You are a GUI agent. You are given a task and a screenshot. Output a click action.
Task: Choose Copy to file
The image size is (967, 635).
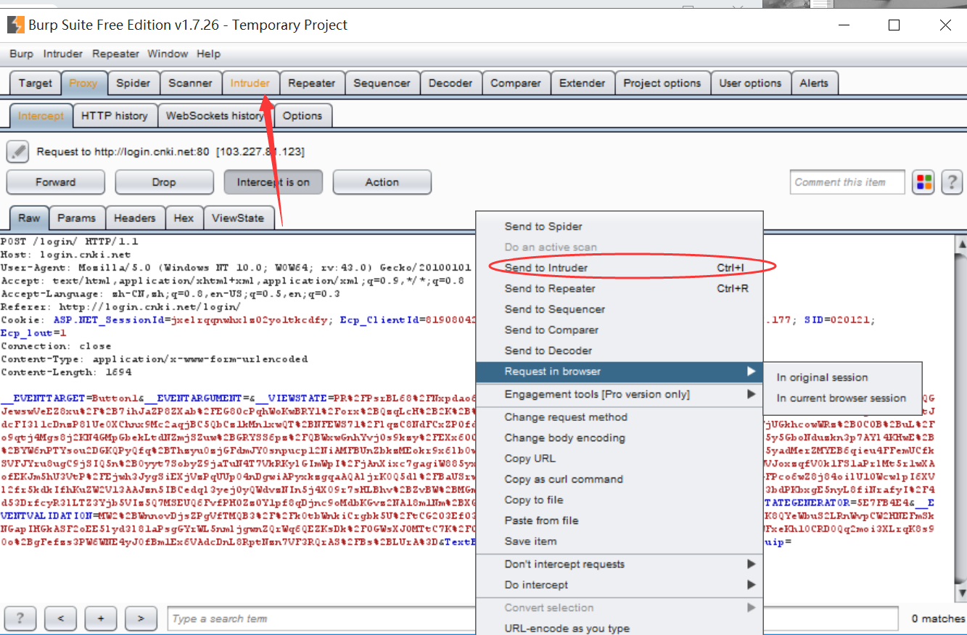coord(620,499)
